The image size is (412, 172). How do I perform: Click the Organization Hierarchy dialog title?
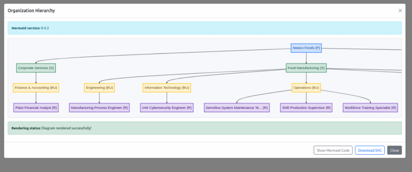coord(31,11)
